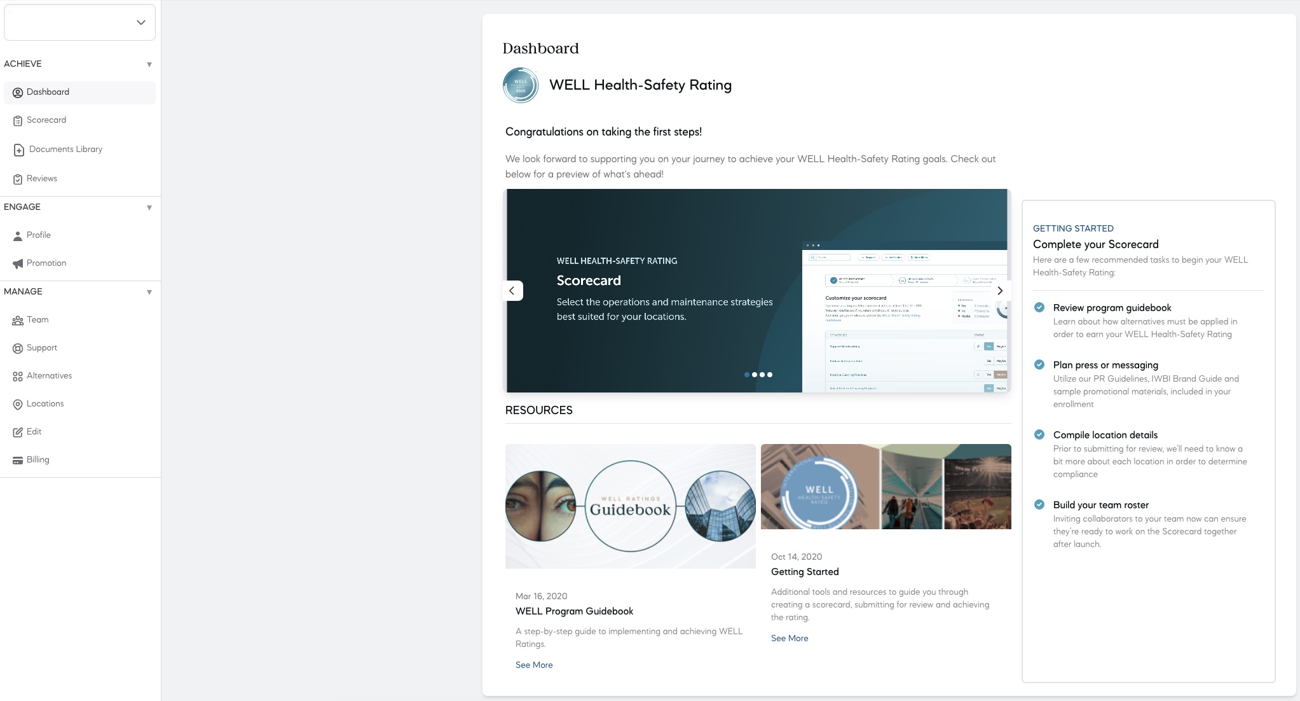Go to previous carousel slide arrow

click(512, 291)
